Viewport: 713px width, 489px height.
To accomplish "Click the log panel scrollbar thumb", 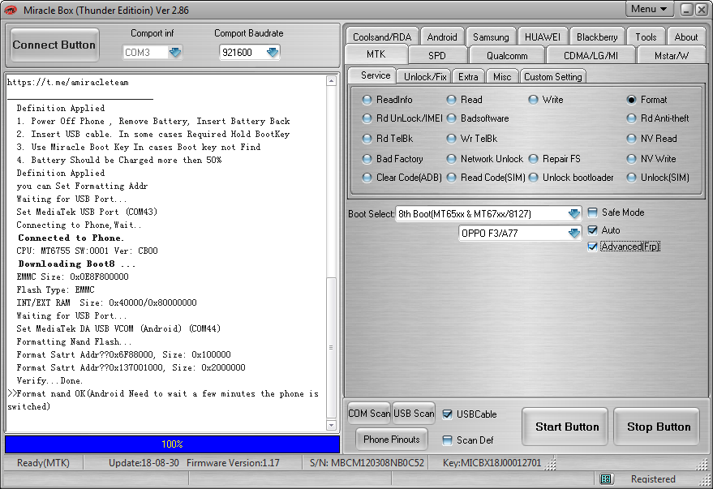I will [331, 347].
